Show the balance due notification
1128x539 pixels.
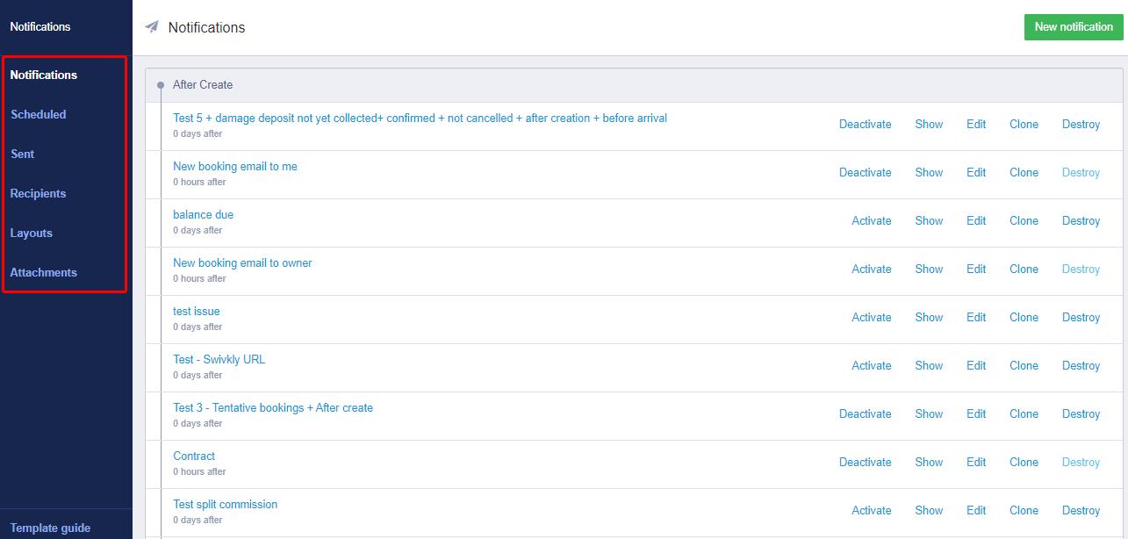929,220
